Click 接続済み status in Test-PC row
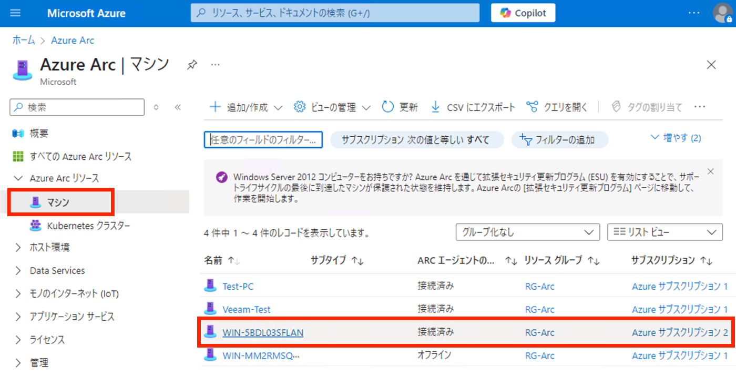736x376 pixels. pyautogui.click(x=435, y=286)
